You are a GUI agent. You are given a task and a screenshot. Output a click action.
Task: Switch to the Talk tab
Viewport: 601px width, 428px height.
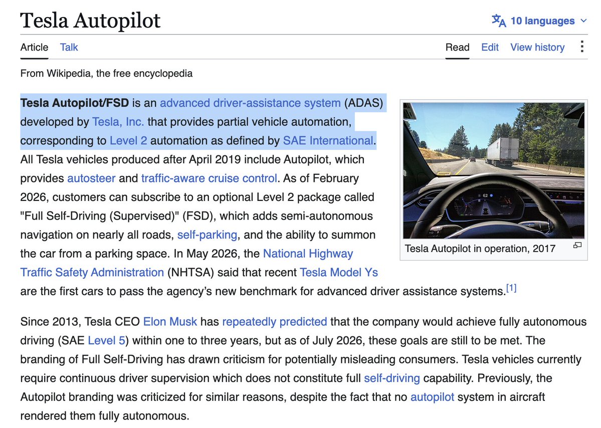click(x=69, y=47)
